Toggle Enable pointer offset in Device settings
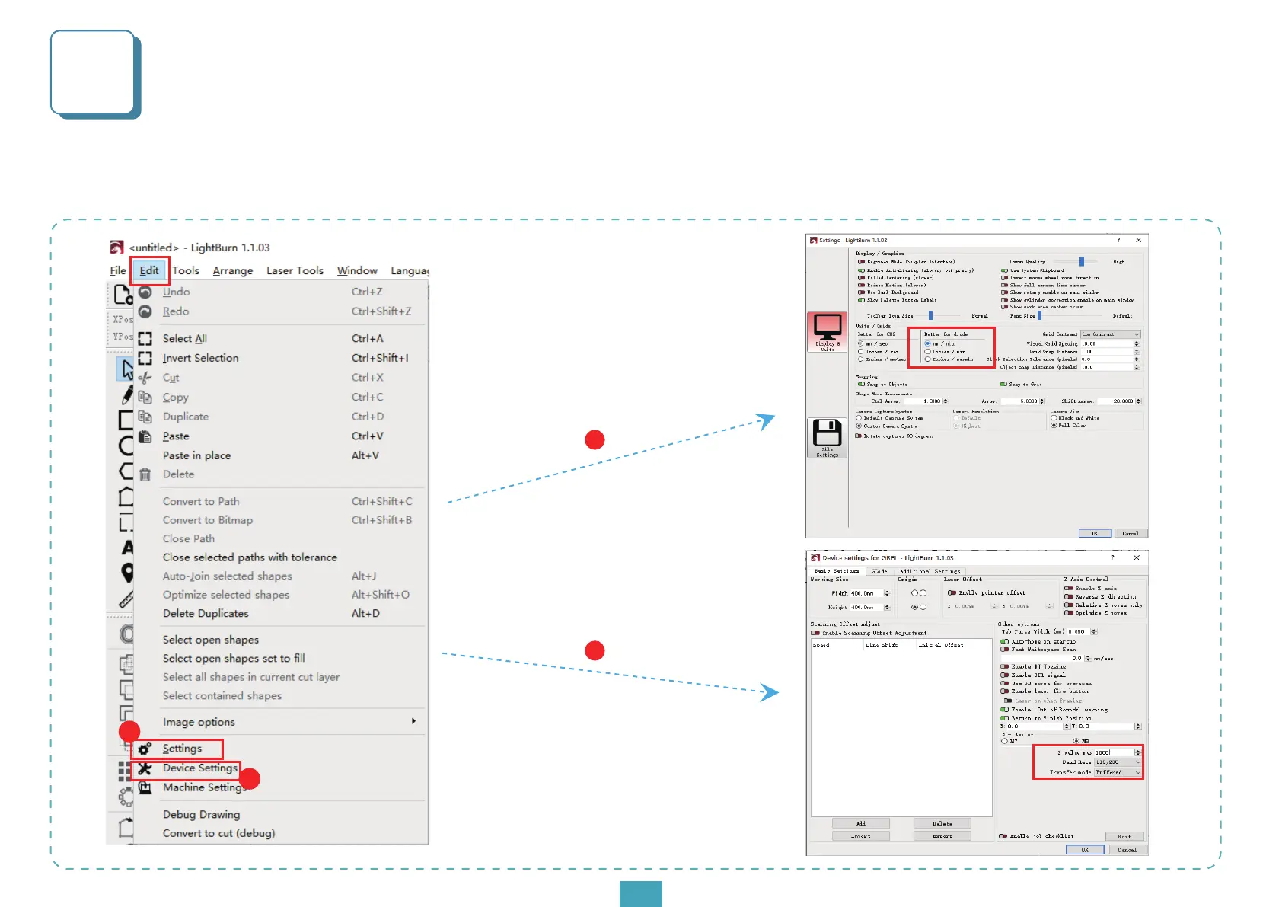Image resolution: width=1282 pixels, height=907 pixels. pos(952,592)
